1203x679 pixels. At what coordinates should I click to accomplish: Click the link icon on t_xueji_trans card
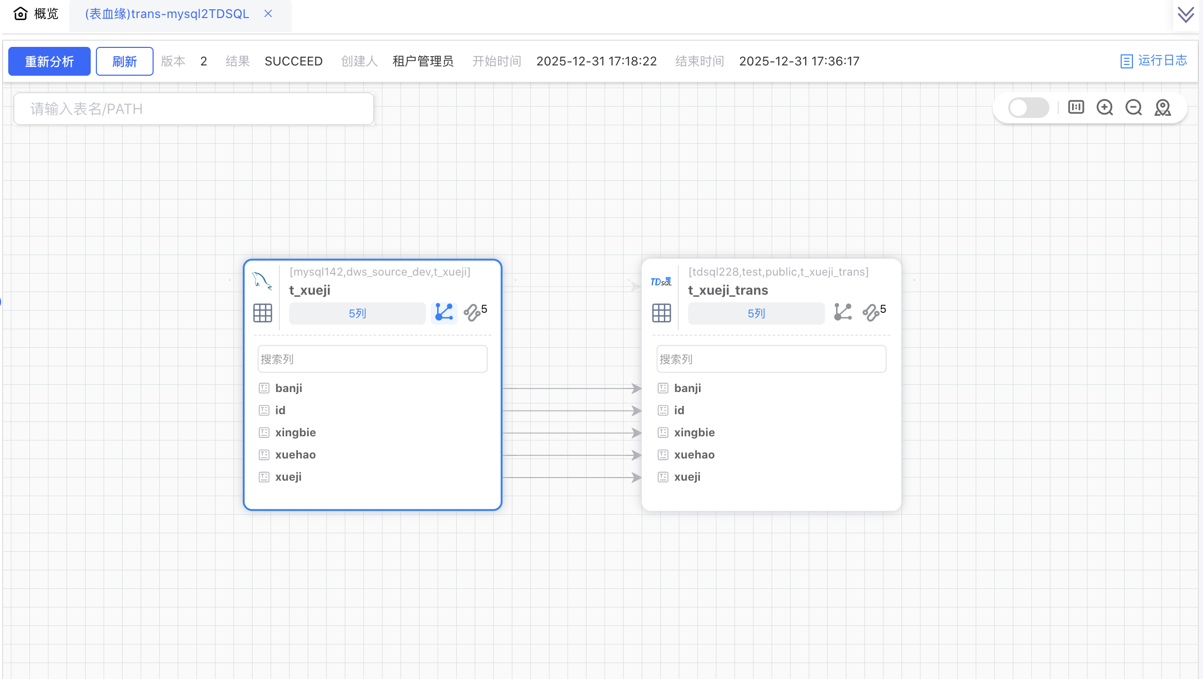coord(871,313)
